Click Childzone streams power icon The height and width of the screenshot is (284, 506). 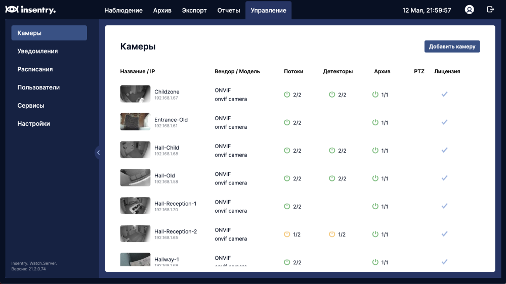coord(287,94)
